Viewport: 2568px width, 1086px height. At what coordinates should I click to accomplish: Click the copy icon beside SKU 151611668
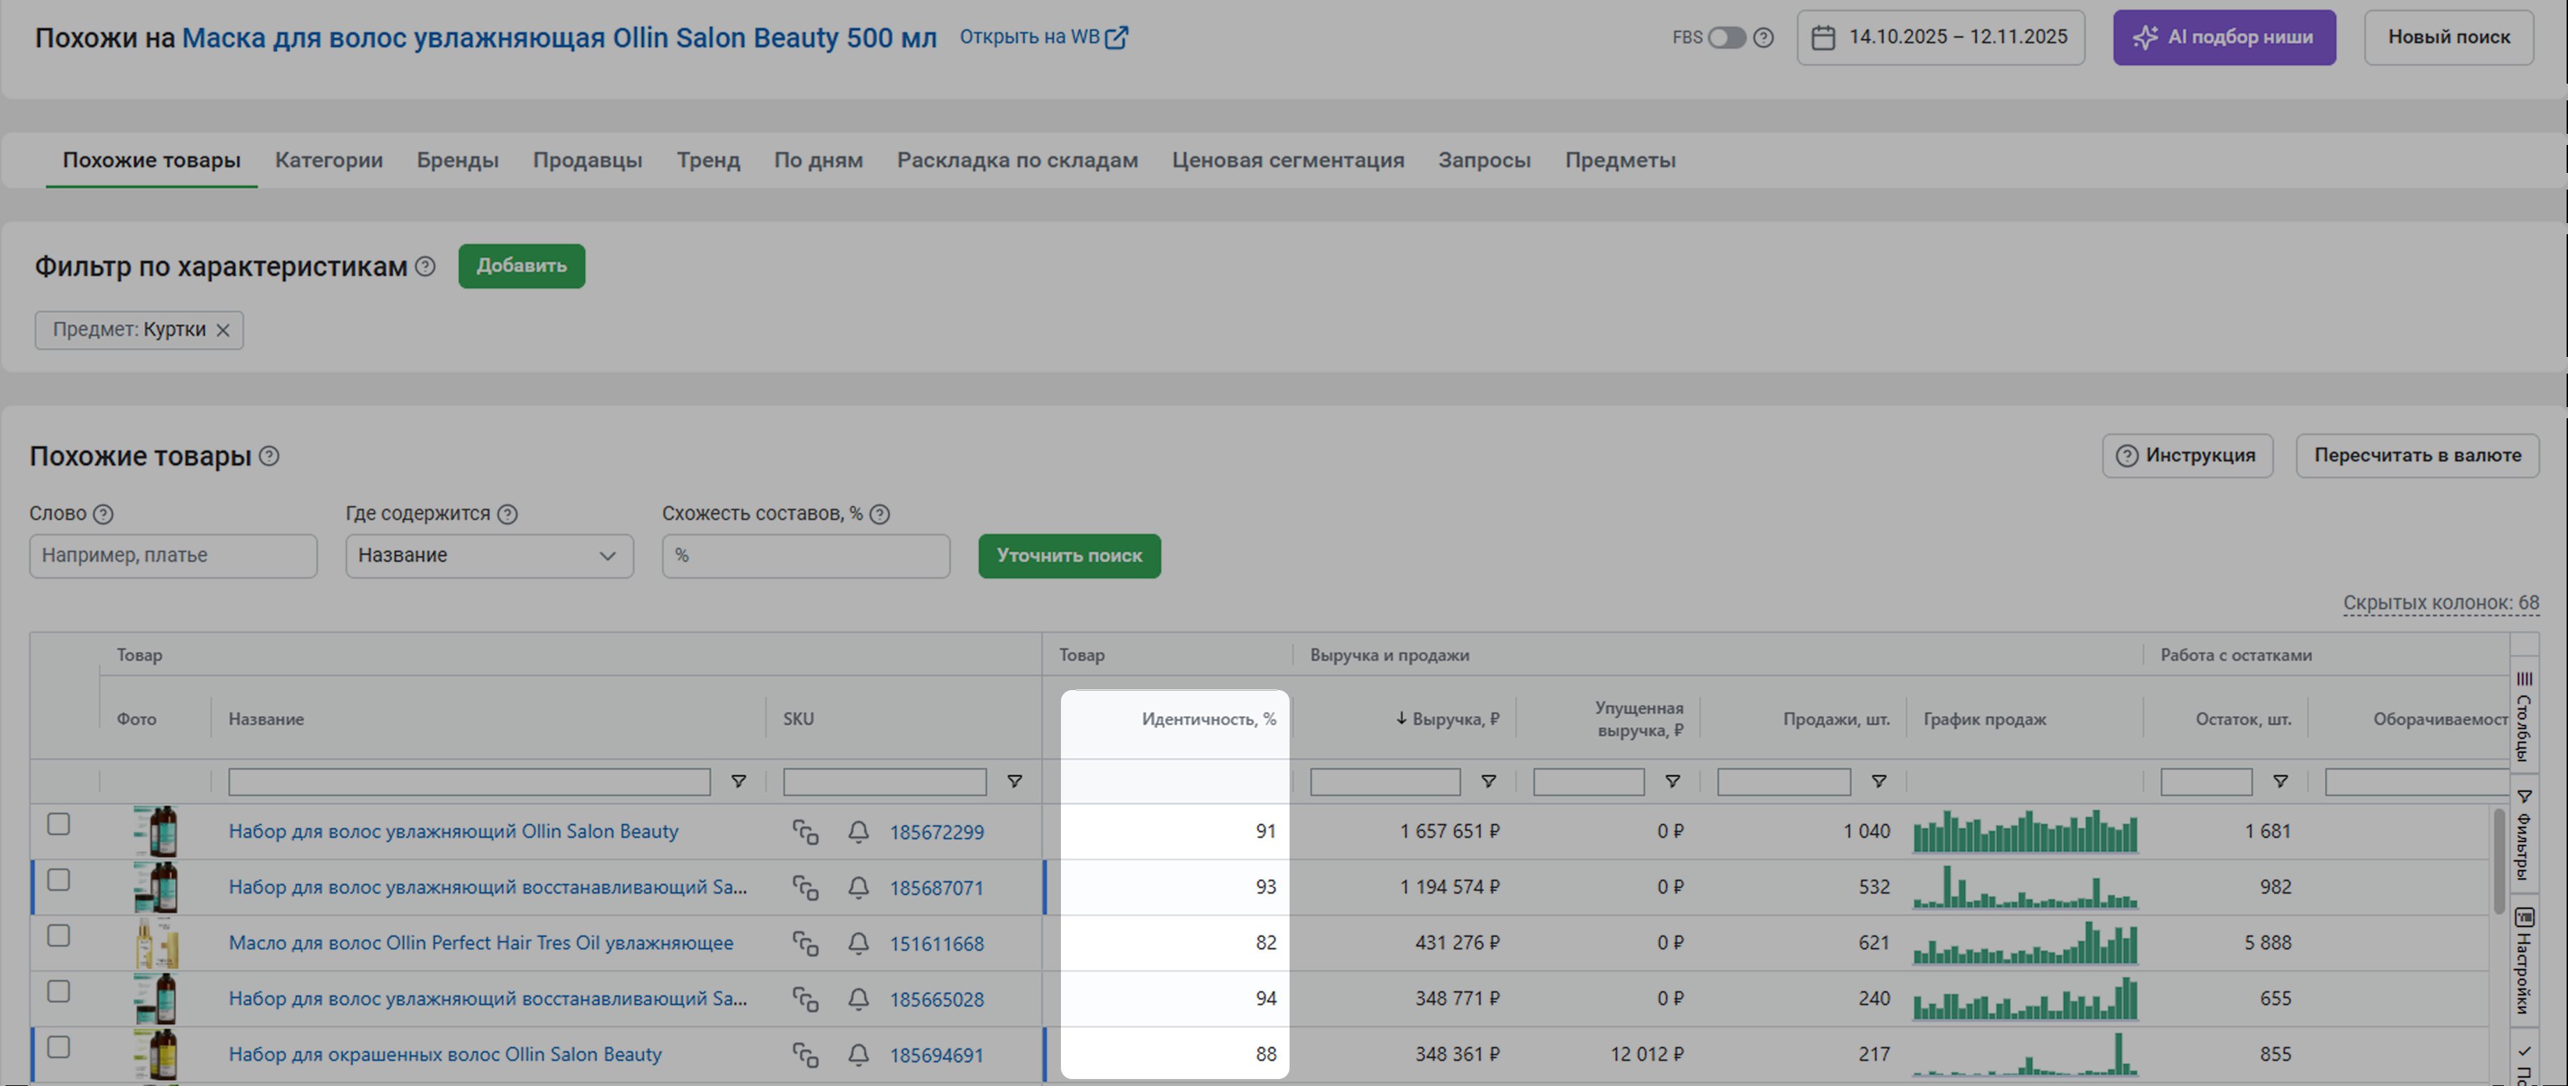[x=806, y=943]
